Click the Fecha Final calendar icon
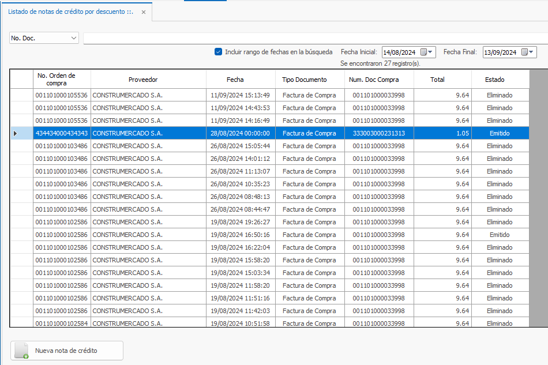 coord(524,52)
